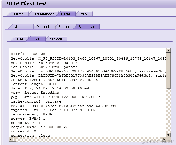Click the vertical scrollbar down arrow
Screen dimensions: 176x145
[169, 135]
